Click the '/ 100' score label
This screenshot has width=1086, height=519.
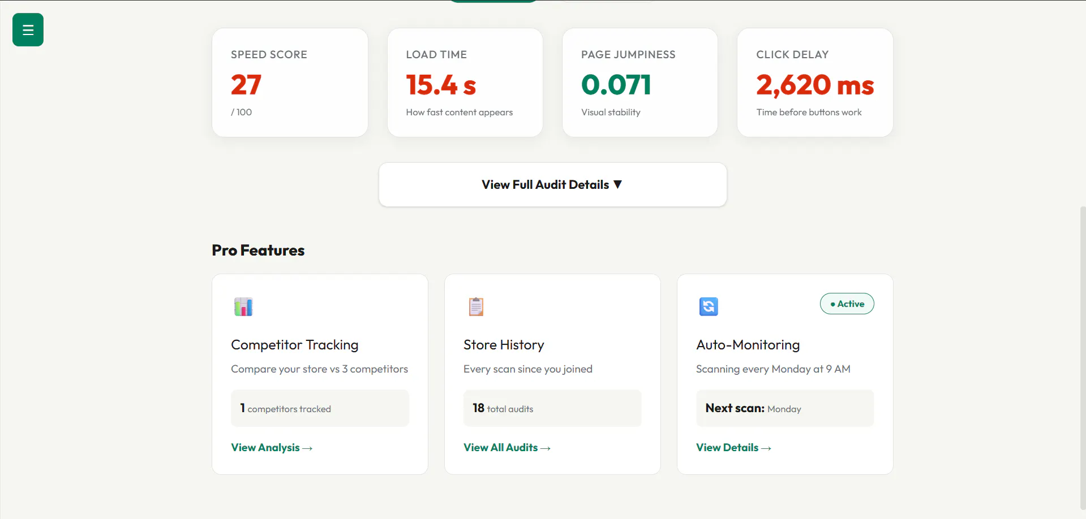coord(242,112)
